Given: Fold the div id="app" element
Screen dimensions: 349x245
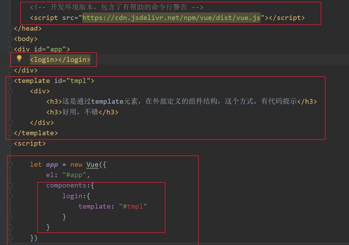Looking at the screenshot, I should coord(10,49).
